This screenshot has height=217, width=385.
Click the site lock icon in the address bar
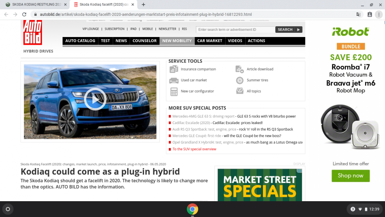(35, 15)
